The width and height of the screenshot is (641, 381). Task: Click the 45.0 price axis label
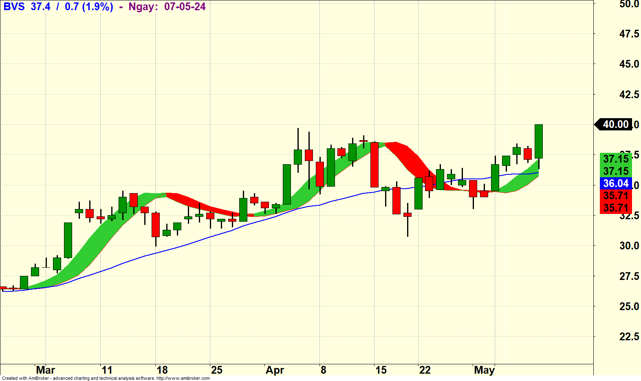click(629, 64)
